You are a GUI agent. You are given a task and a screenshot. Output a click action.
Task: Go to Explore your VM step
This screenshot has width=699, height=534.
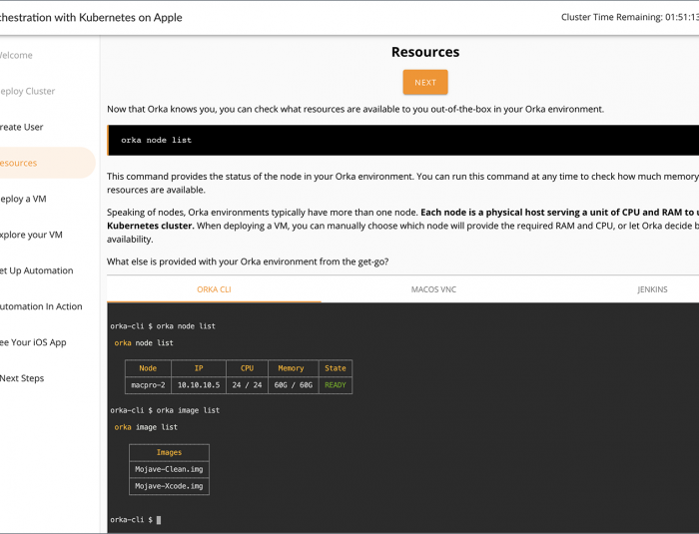click(31, 235)
